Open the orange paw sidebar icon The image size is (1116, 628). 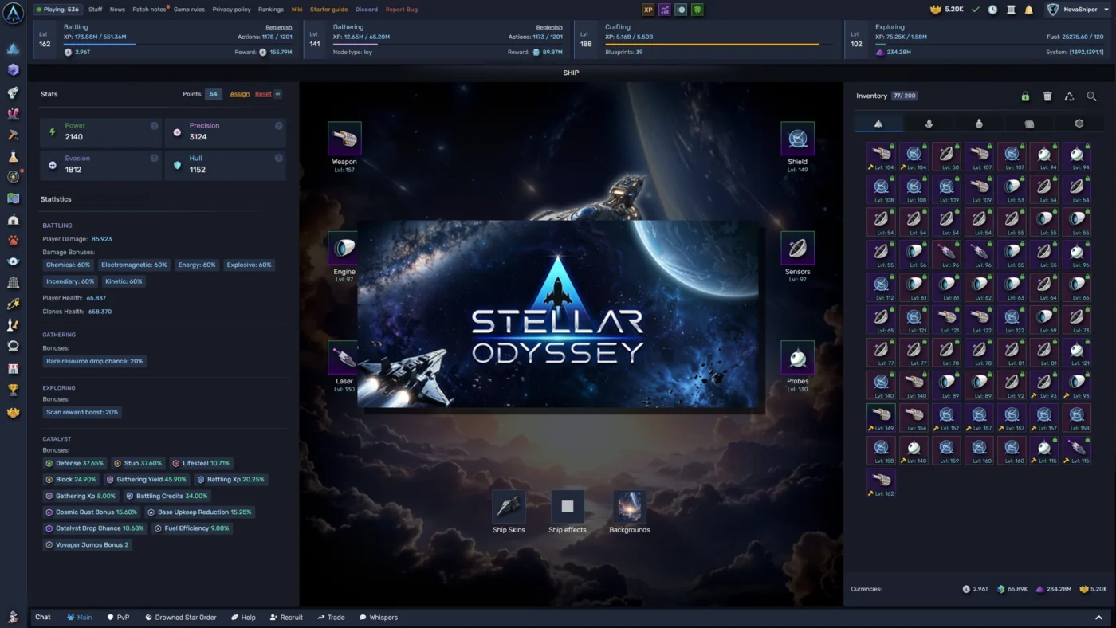13,241
